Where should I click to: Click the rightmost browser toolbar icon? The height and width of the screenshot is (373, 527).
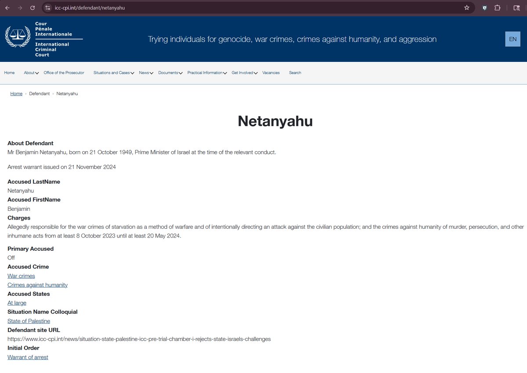pyautogui.click(x=516, y=8)
